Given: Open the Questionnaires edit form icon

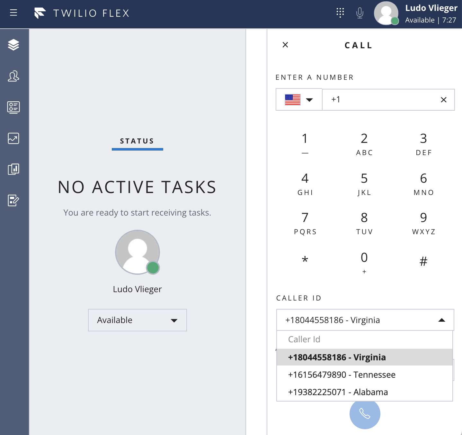Looking at the screenshot, I should 13,200.
